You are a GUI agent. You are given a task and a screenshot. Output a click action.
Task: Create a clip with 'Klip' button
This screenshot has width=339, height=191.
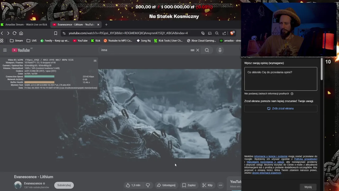click(x=207, y=185)
